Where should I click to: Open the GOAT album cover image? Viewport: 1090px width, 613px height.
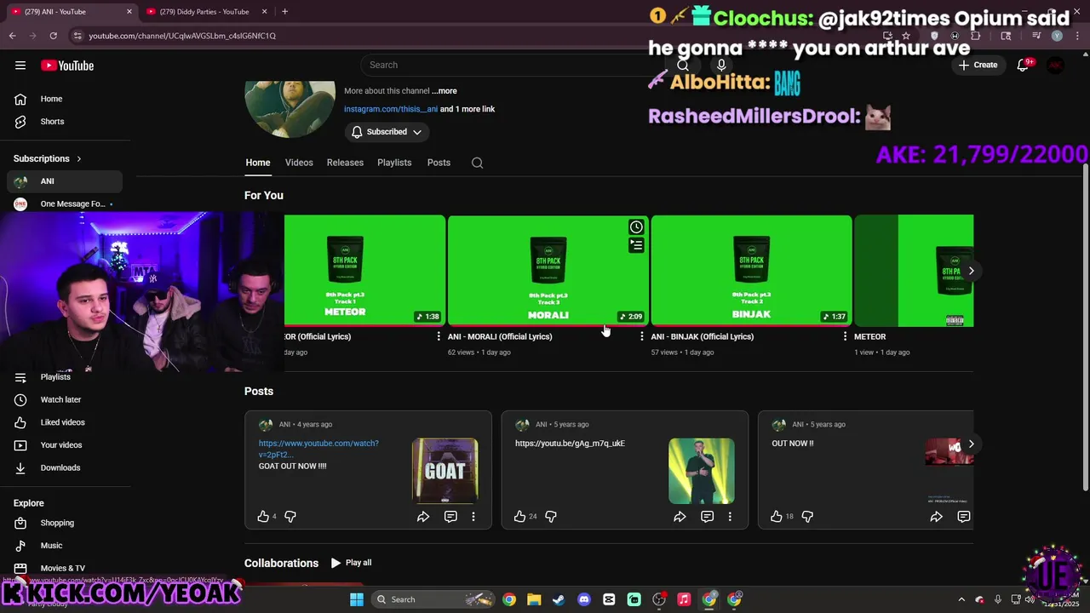coord(445,471)
